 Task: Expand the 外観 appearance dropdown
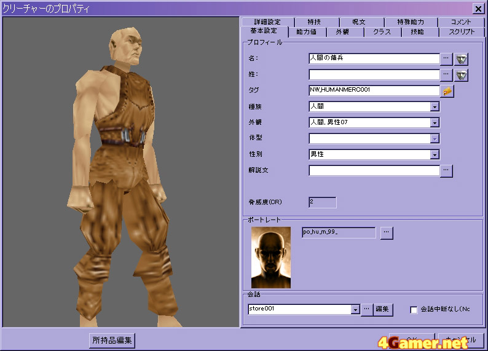pyautogui.click(x=435, y=122)
